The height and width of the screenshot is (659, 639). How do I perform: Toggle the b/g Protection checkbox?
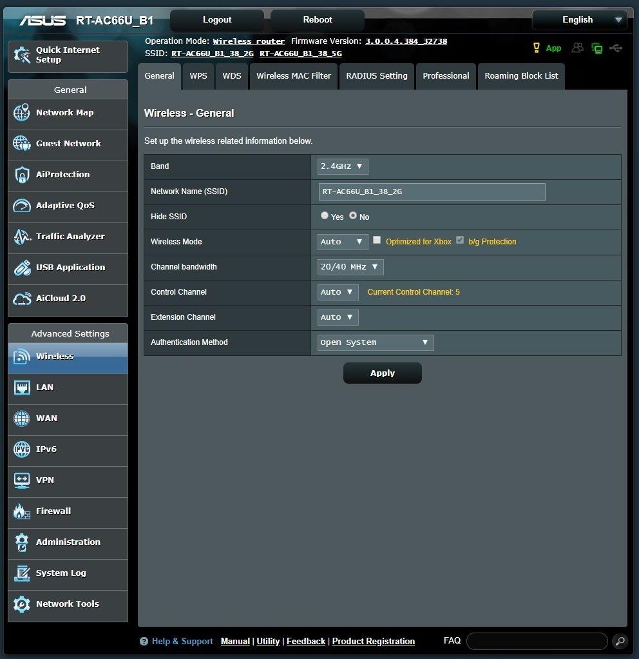click(460, 240)
